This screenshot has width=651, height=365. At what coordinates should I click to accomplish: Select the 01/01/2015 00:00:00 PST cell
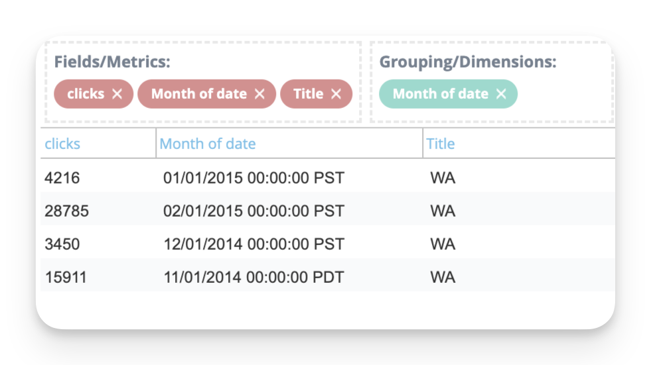pos(253,178)
